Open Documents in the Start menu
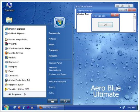The image size is (140, 112). (54, 33)
